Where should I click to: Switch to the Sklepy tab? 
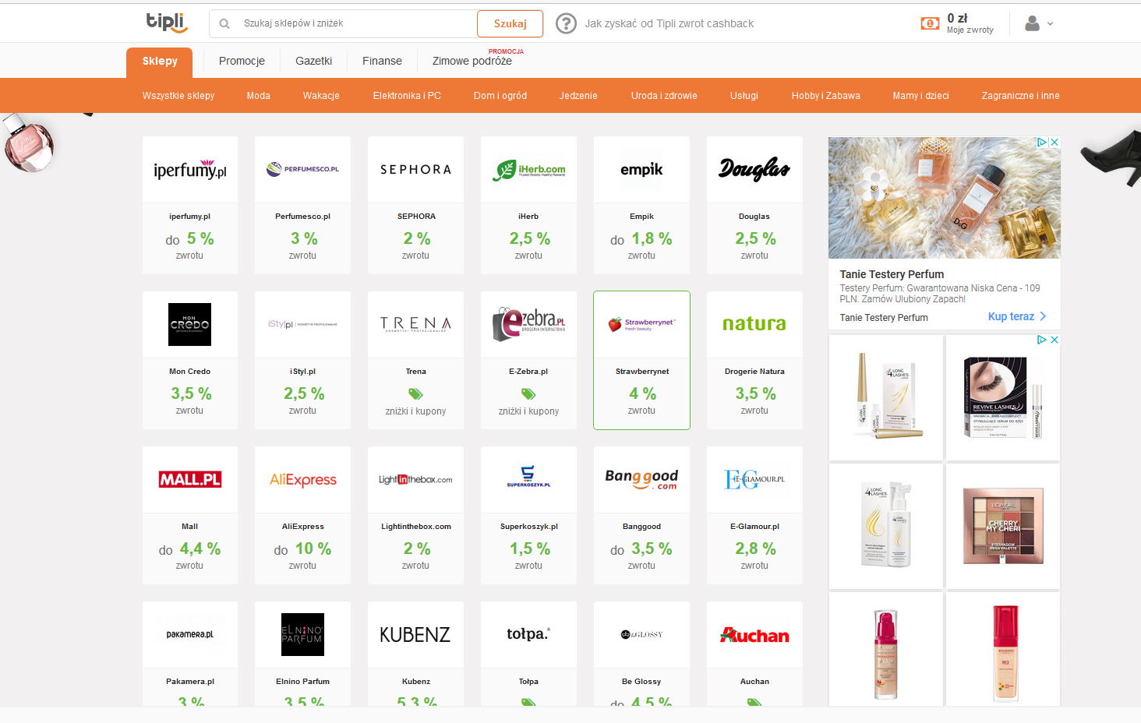click(160, 61)
